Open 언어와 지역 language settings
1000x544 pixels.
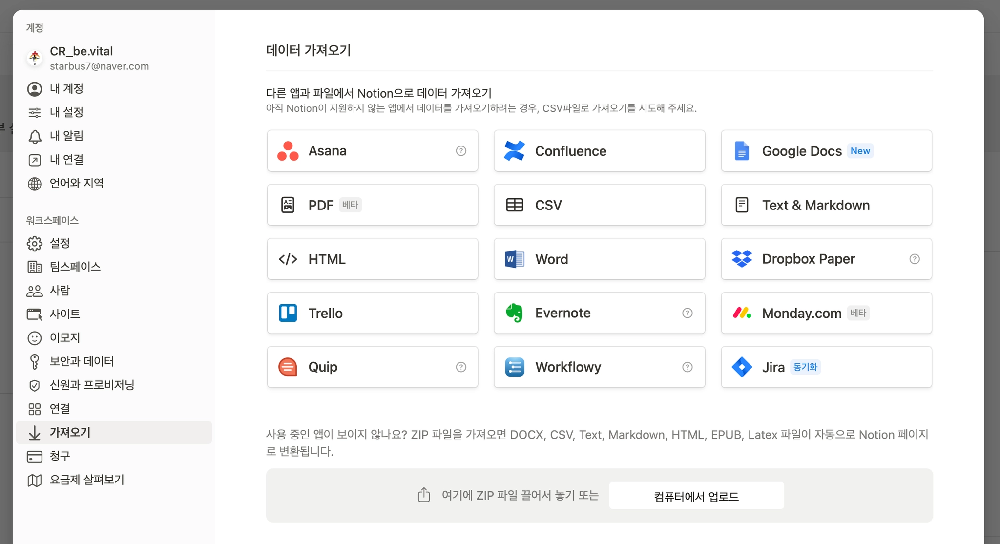point(76,184)
